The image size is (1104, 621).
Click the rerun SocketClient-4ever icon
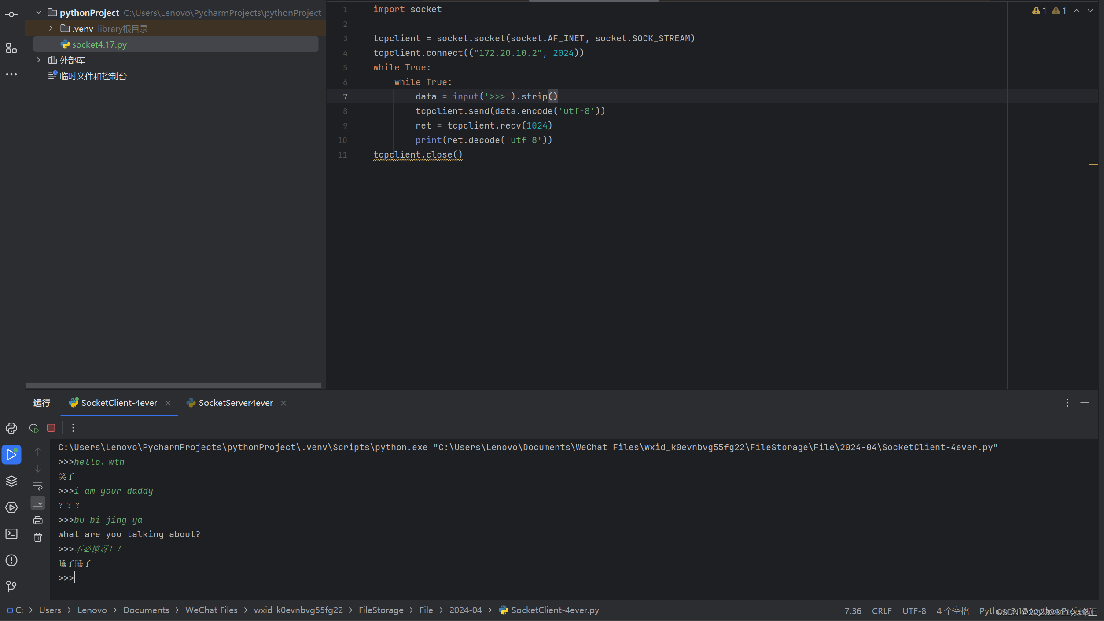click(x=34, y=428)
